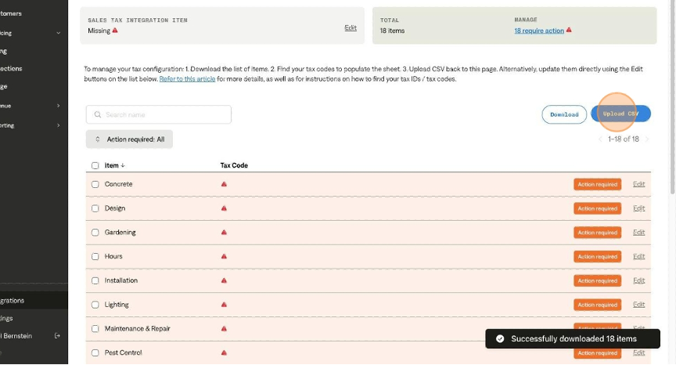Screen dimensions: 676x365
Task: Open the Action required: All filter dropdown
Action: click(x=129, y=139)
